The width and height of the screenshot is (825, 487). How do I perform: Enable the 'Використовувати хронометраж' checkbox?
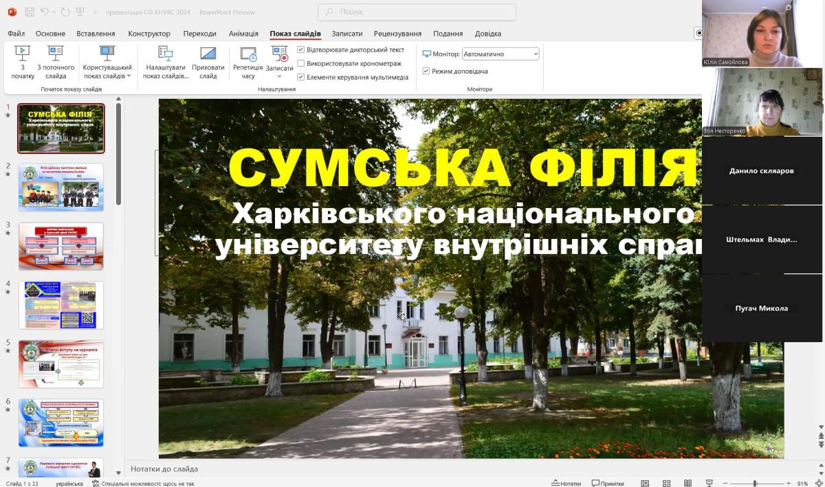click(x=301, y=63)
